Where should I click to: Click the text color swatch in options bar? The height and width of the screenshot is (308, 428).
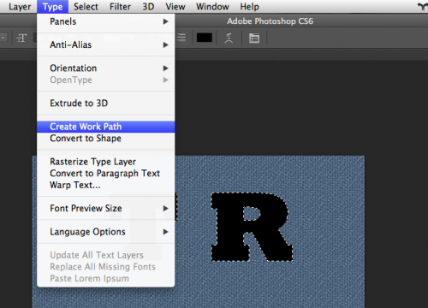click(205, 38)
